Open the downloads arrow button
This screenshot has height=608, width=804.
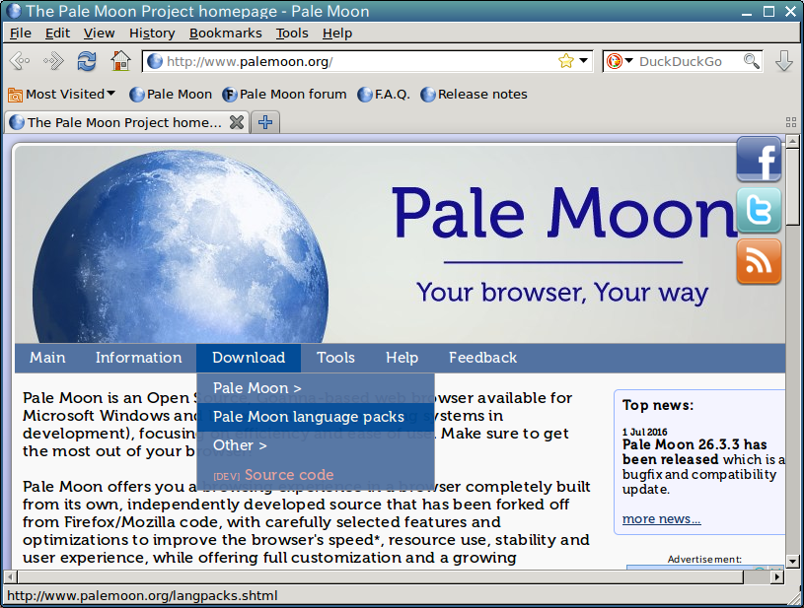784,61
